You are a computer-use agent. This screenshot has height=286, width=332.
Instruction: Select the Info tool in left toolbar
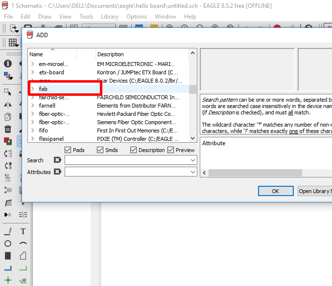pos(8,64)
